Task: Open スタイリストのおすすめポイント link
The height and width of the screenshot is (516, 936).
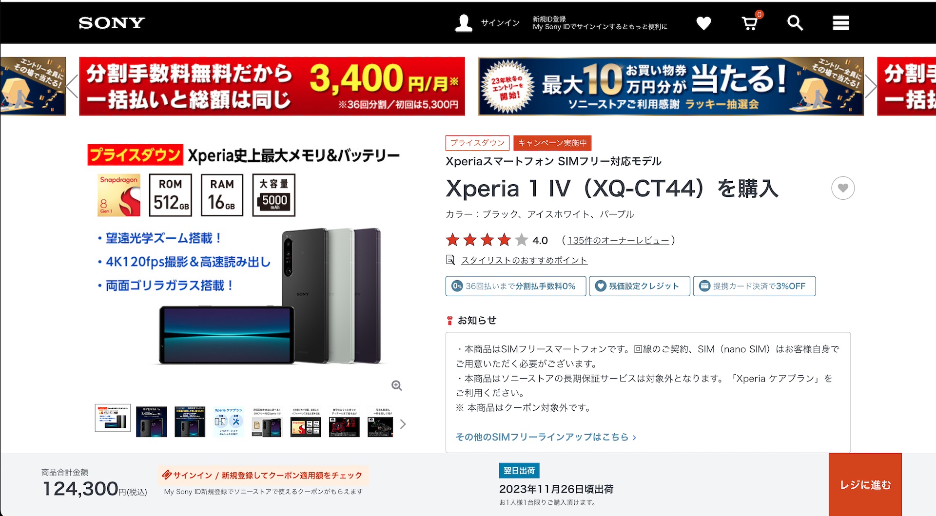Action: point(524,260)
